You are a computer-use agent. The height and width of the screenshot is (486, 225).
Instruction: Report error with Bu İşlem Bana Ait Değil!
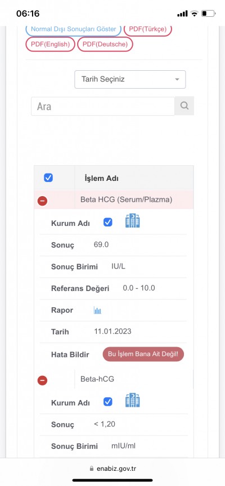(143, 354)
